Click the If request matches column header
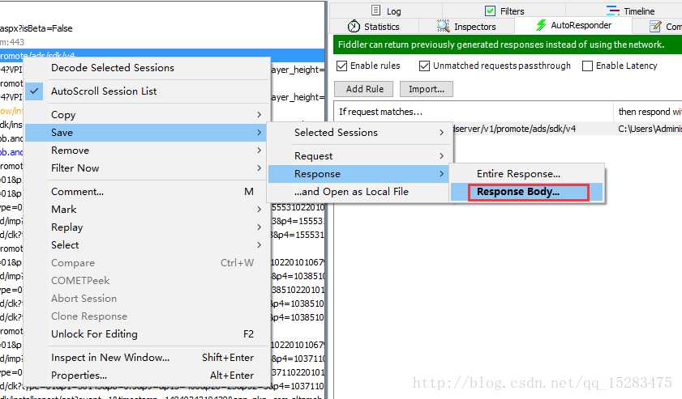 [474, 112]
